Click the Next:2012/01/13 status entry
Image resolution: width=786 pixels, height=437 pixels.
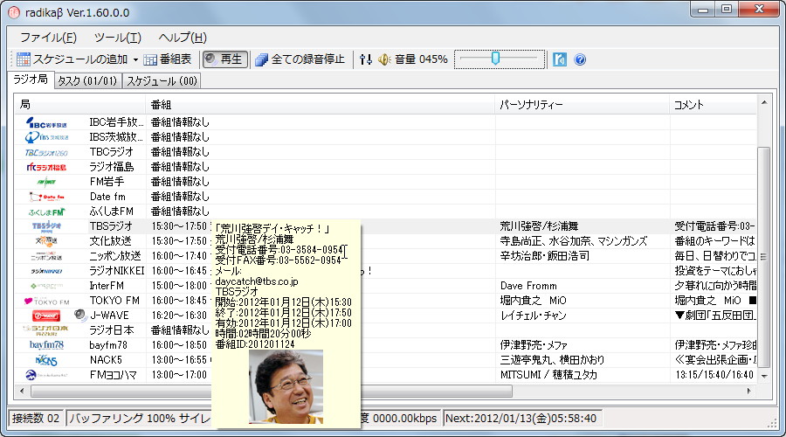click(x=521, y=418)
